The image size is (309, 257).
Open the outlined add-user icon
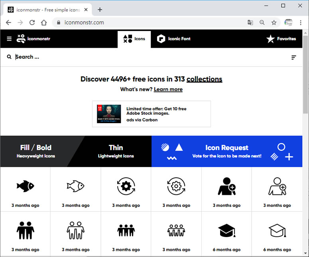(277, 186)
